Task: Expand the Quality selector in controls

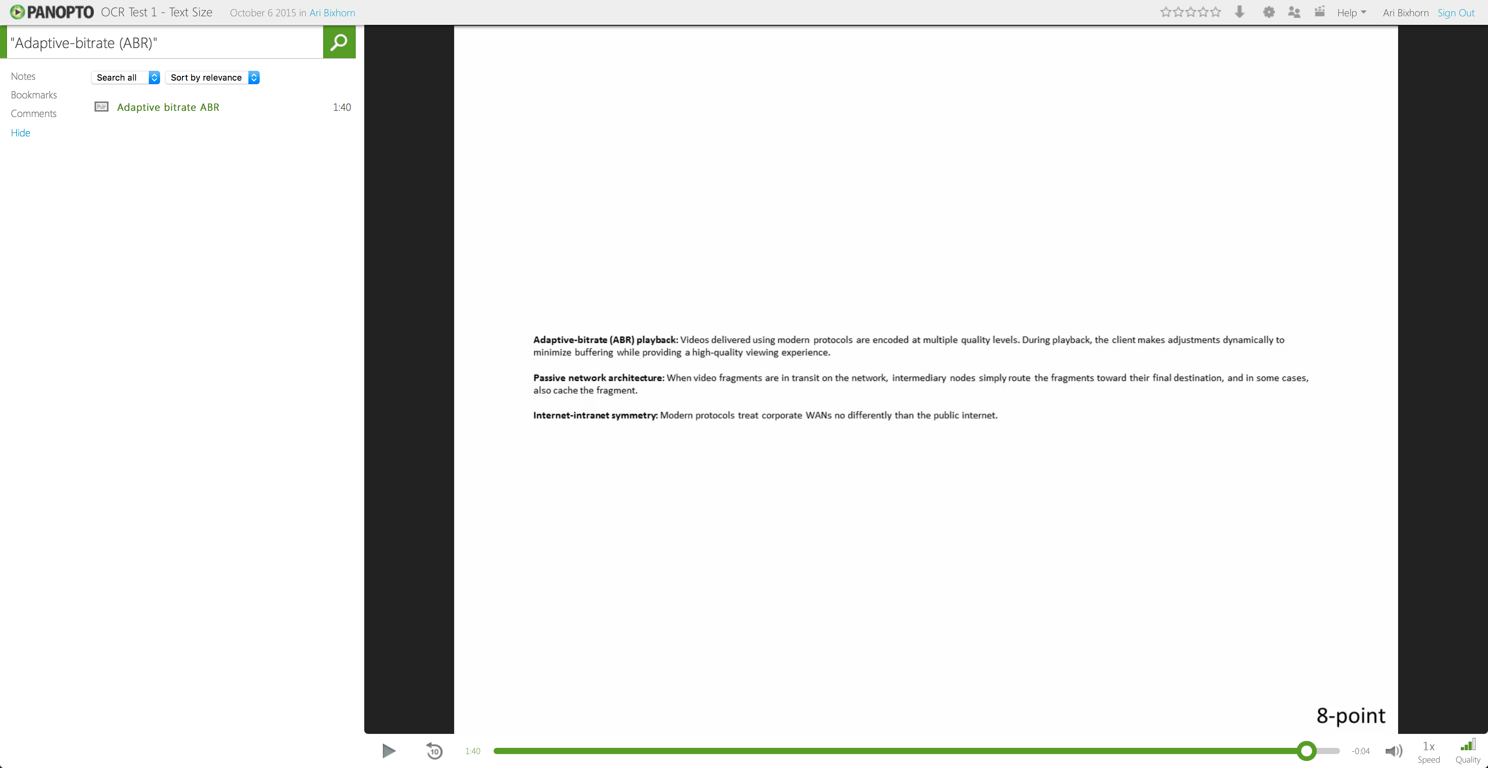Action: point(1468,750)
